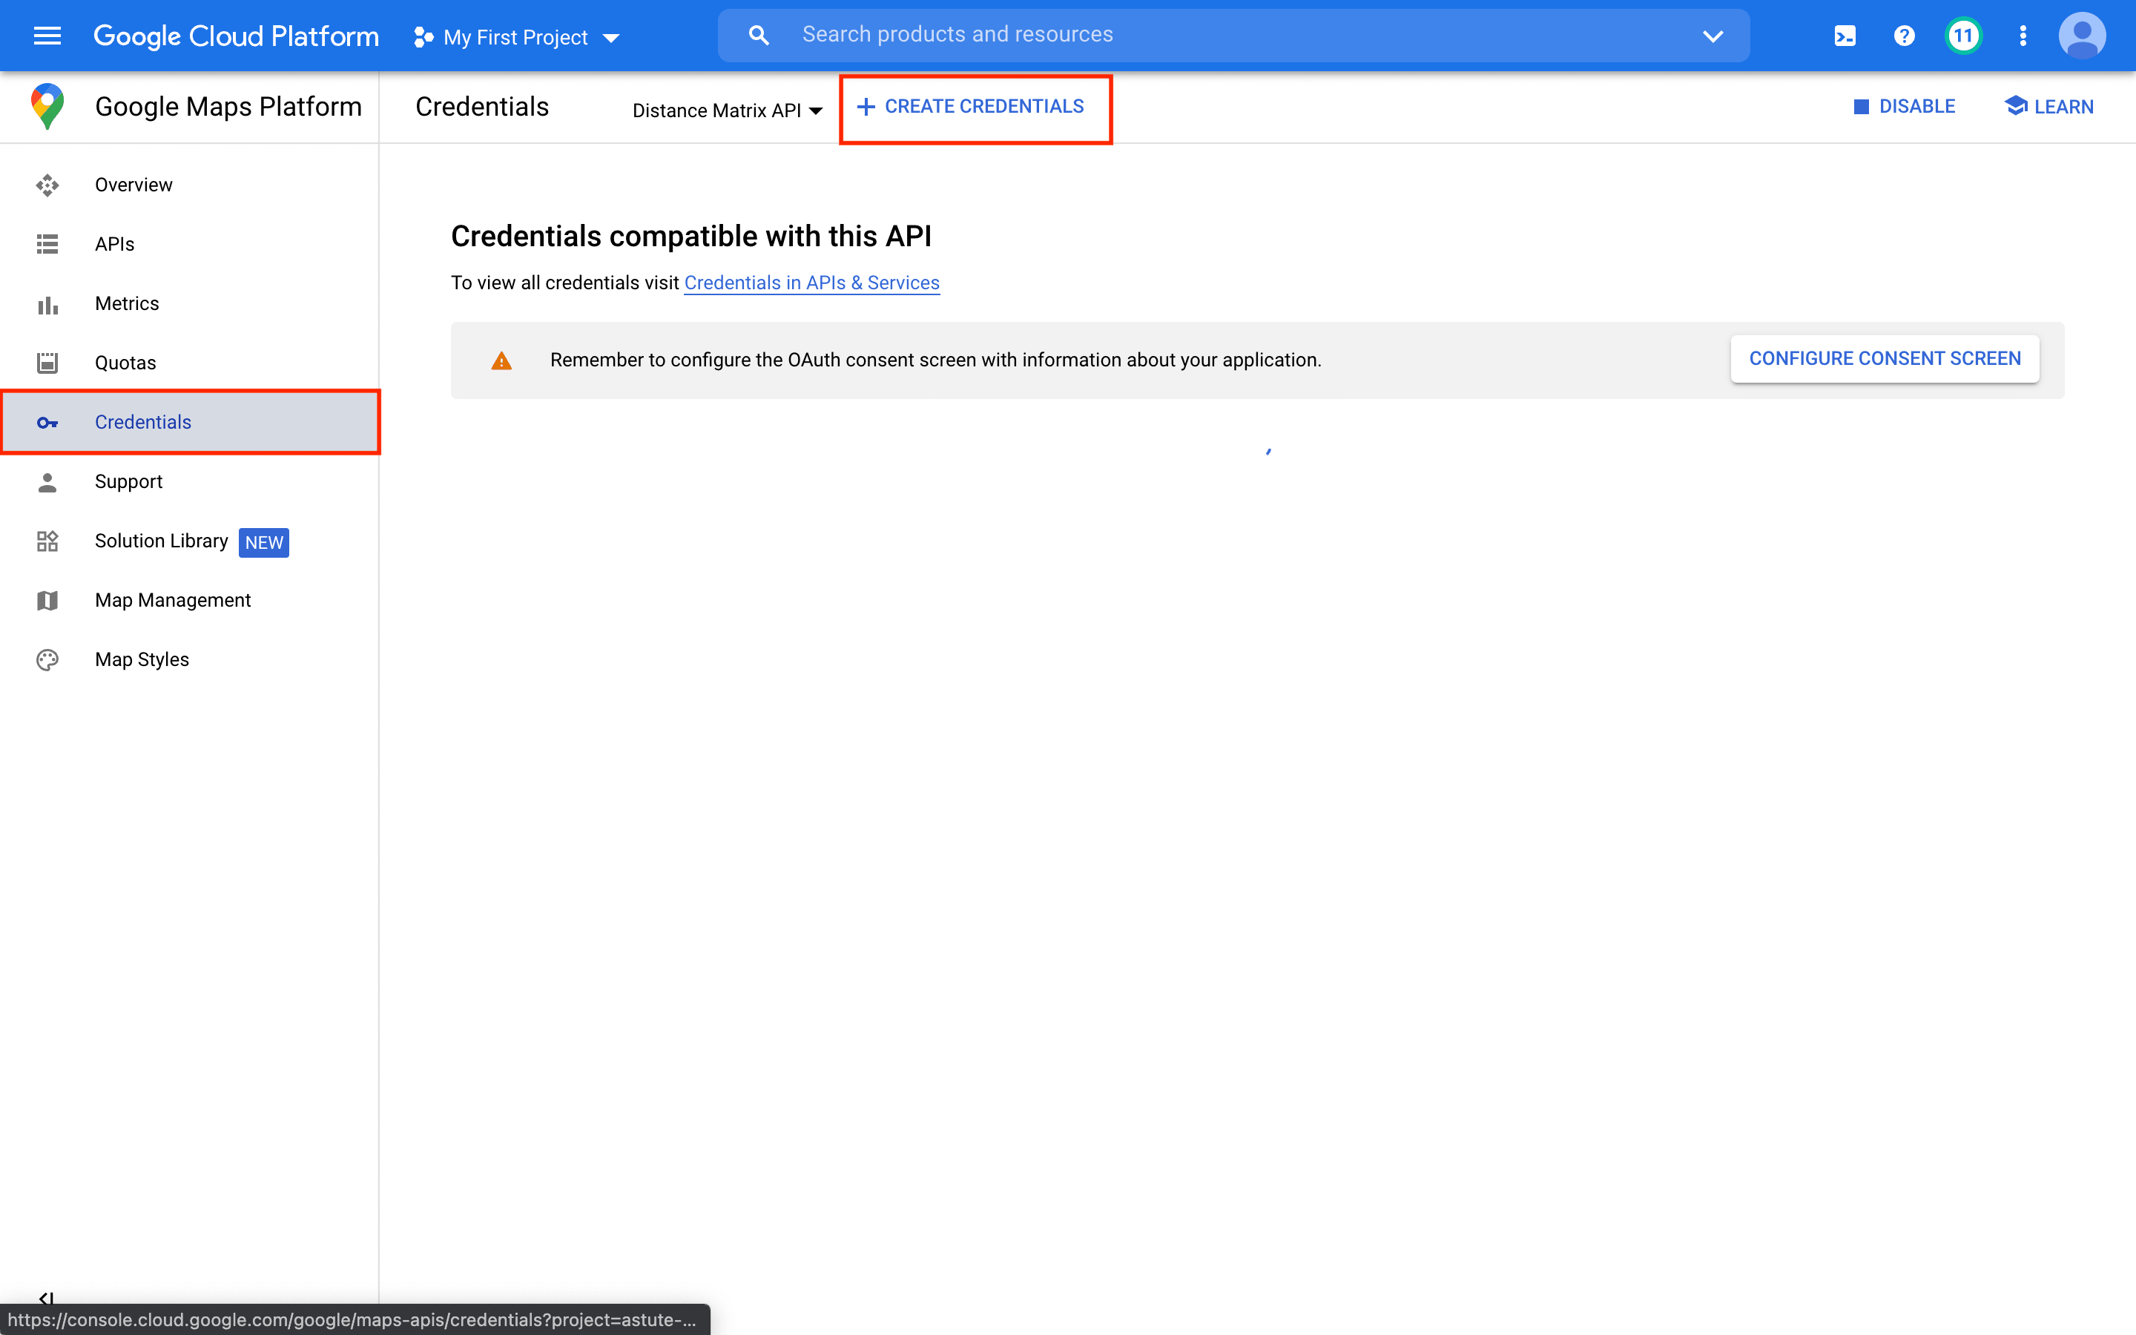The width and height of the screenshot is (2136, 1335).
Task: Activate Cloud Shell terminal icon
Action: [1845, 36]
